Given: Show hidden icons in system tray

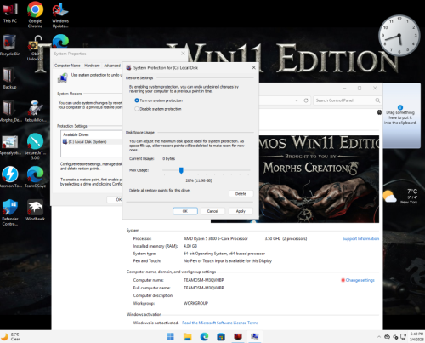Looking at the screenshot, I should pos(379,337).
